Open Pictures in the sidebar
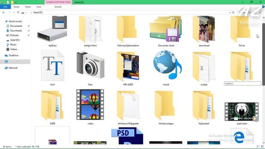The height and width of the screenshot is (149, 265). 14,35
